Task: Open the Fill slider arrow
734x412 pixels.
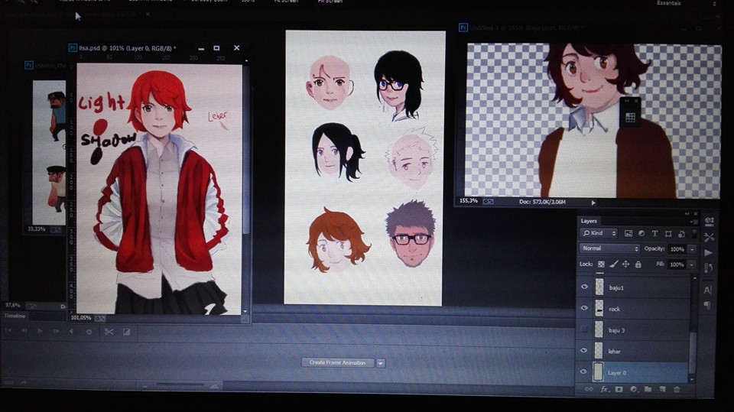Action: click(x=692, y=265)
